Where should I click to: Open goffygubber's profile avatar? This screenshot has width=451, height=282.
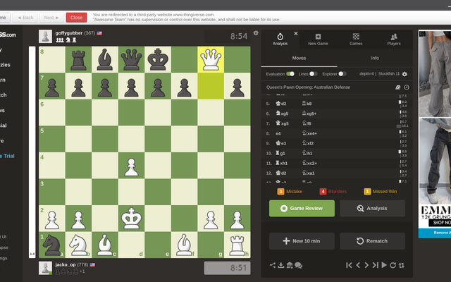[x=45, y=36]
